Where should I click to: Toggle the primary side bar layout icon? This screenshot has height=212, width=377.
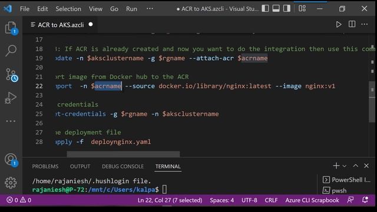tap(265, 9)
